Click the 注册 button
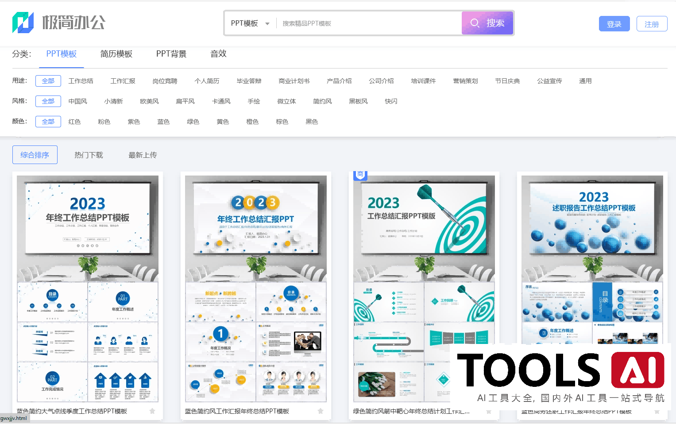Image resolution: width=676 pixels, height=424 pixels. 651,24
